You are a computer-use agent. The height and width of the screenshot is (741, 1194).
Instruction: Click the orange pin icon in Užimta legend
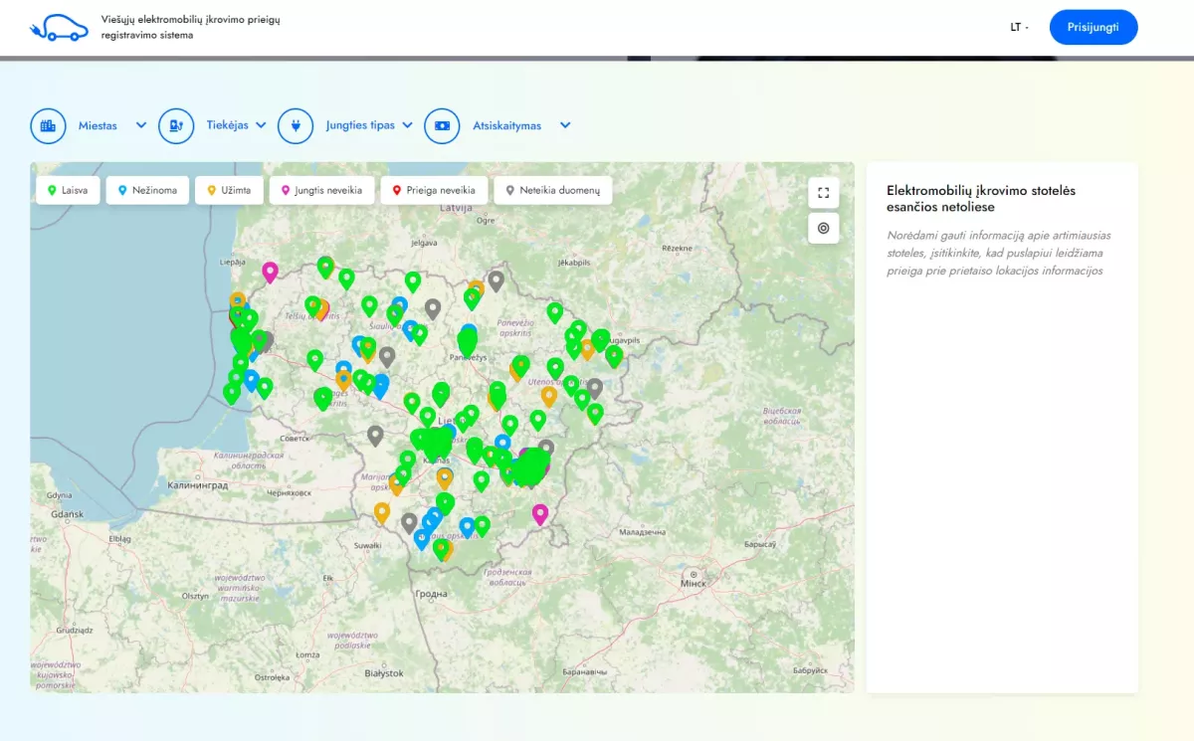pyautogui.click(x=212, y=189)
